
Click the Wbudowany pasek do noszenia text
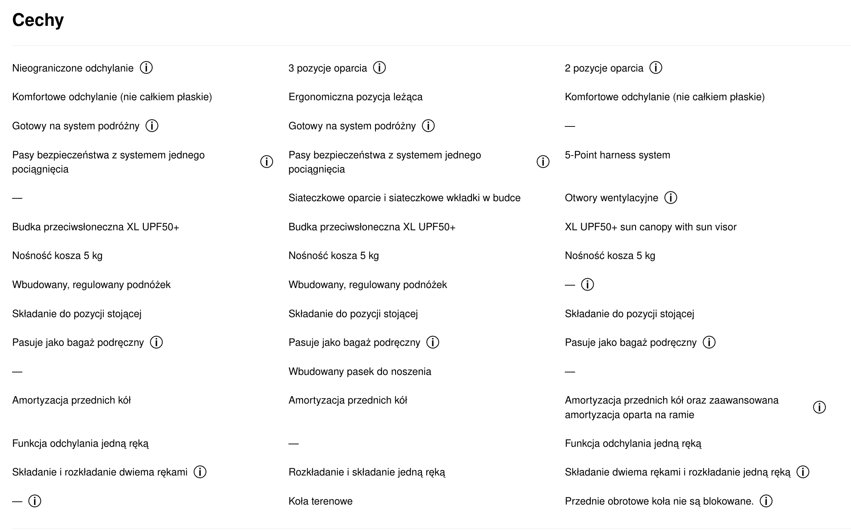click(360, 372)
